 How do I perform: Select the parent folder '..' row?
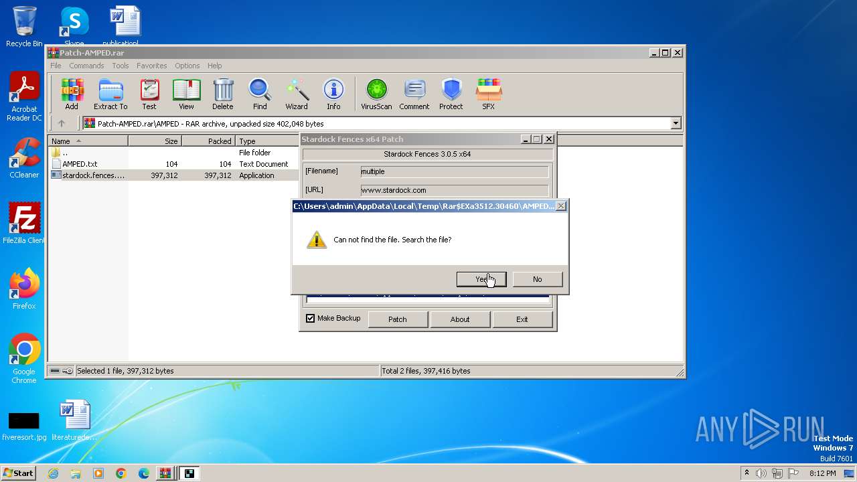click(x=174, y=153)
